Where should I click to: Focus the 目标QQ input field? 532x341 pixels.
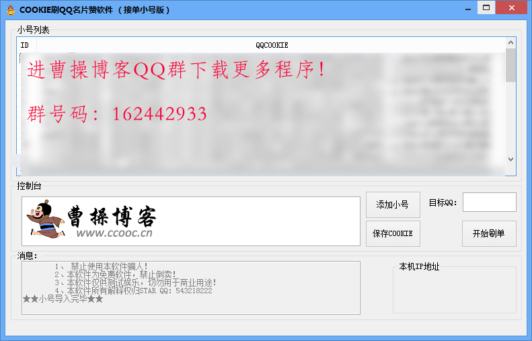[x=489, y=202]
